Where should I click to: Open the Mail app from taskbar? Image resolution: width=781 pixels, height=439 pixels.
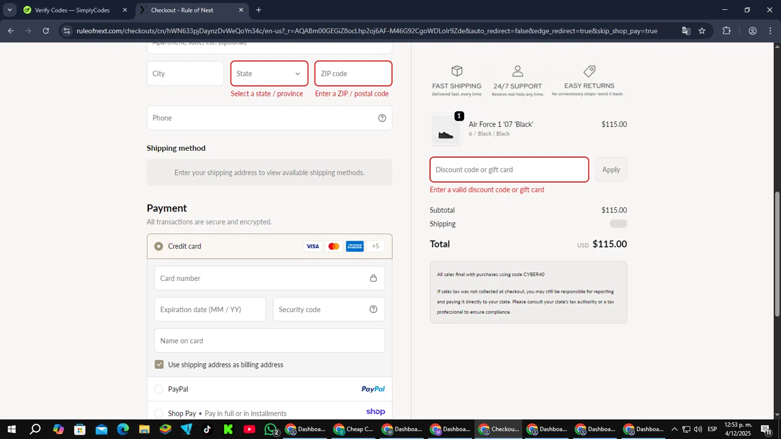pos(102,429)
